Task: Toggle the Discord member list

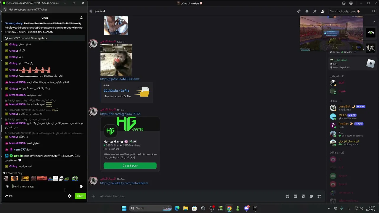Action: tap(323, 11)
